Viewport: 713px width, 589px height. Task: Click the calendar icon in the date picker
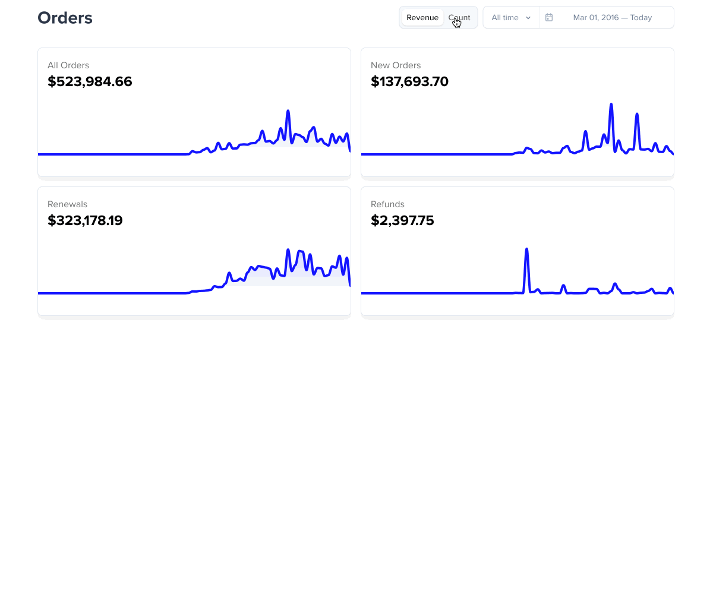coord(548,17)
